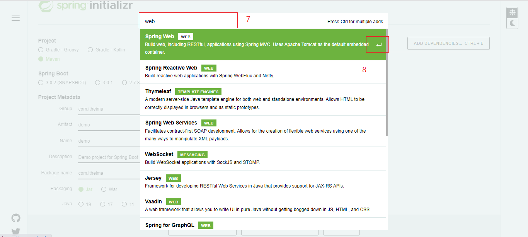Switch to light theme sun icon
Image resolution: width=528 pixels, height=237 pixels.
coord(512,12)
